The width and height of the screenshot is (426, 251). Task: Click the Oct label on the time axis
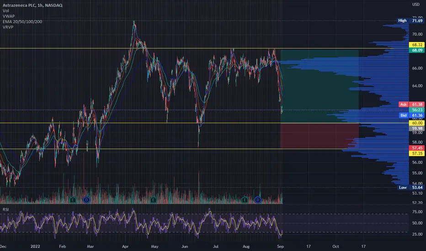(335, 246)
